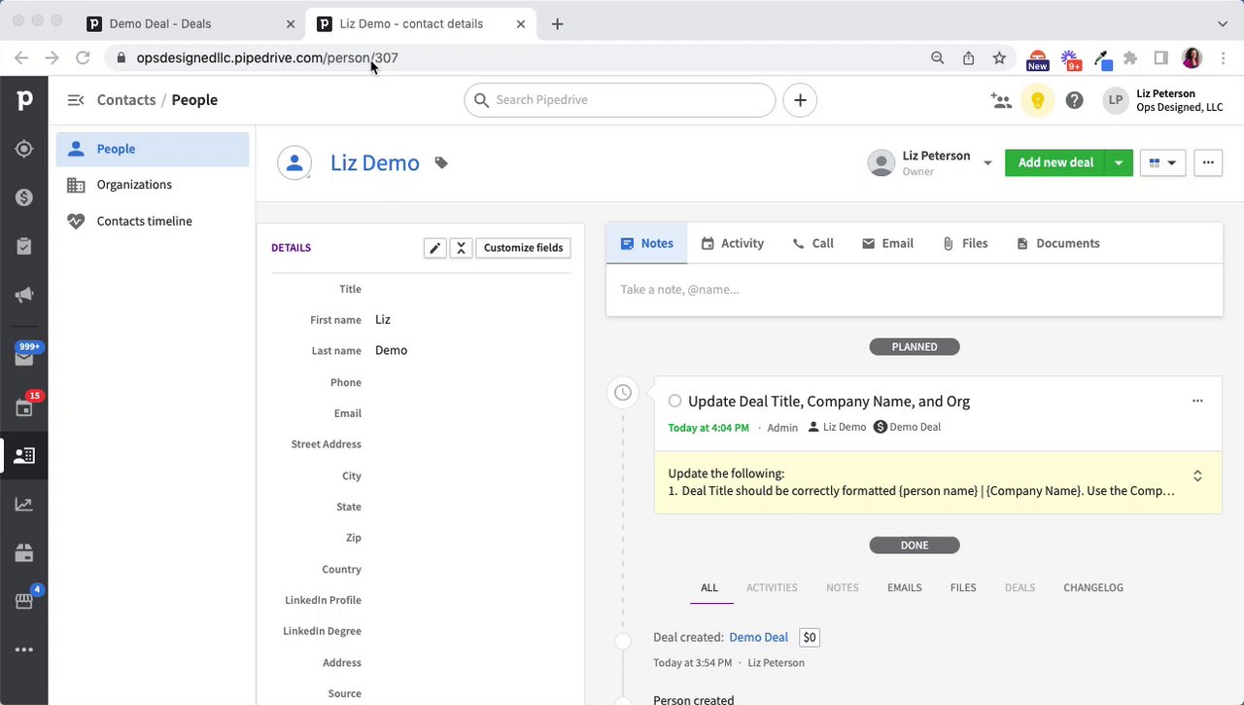This screenshot has height=705, width=1244.
Task: Click Contacts breadcrumb link
Action: tap(126, 100)
